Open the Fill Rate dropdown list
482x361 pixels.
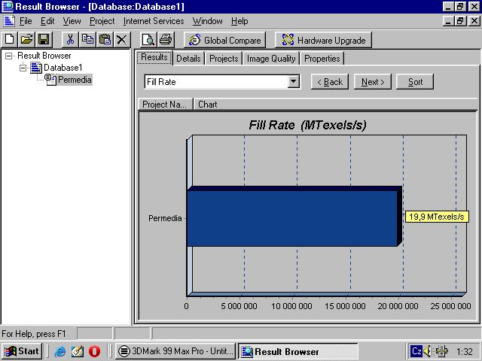click(294, 81)
